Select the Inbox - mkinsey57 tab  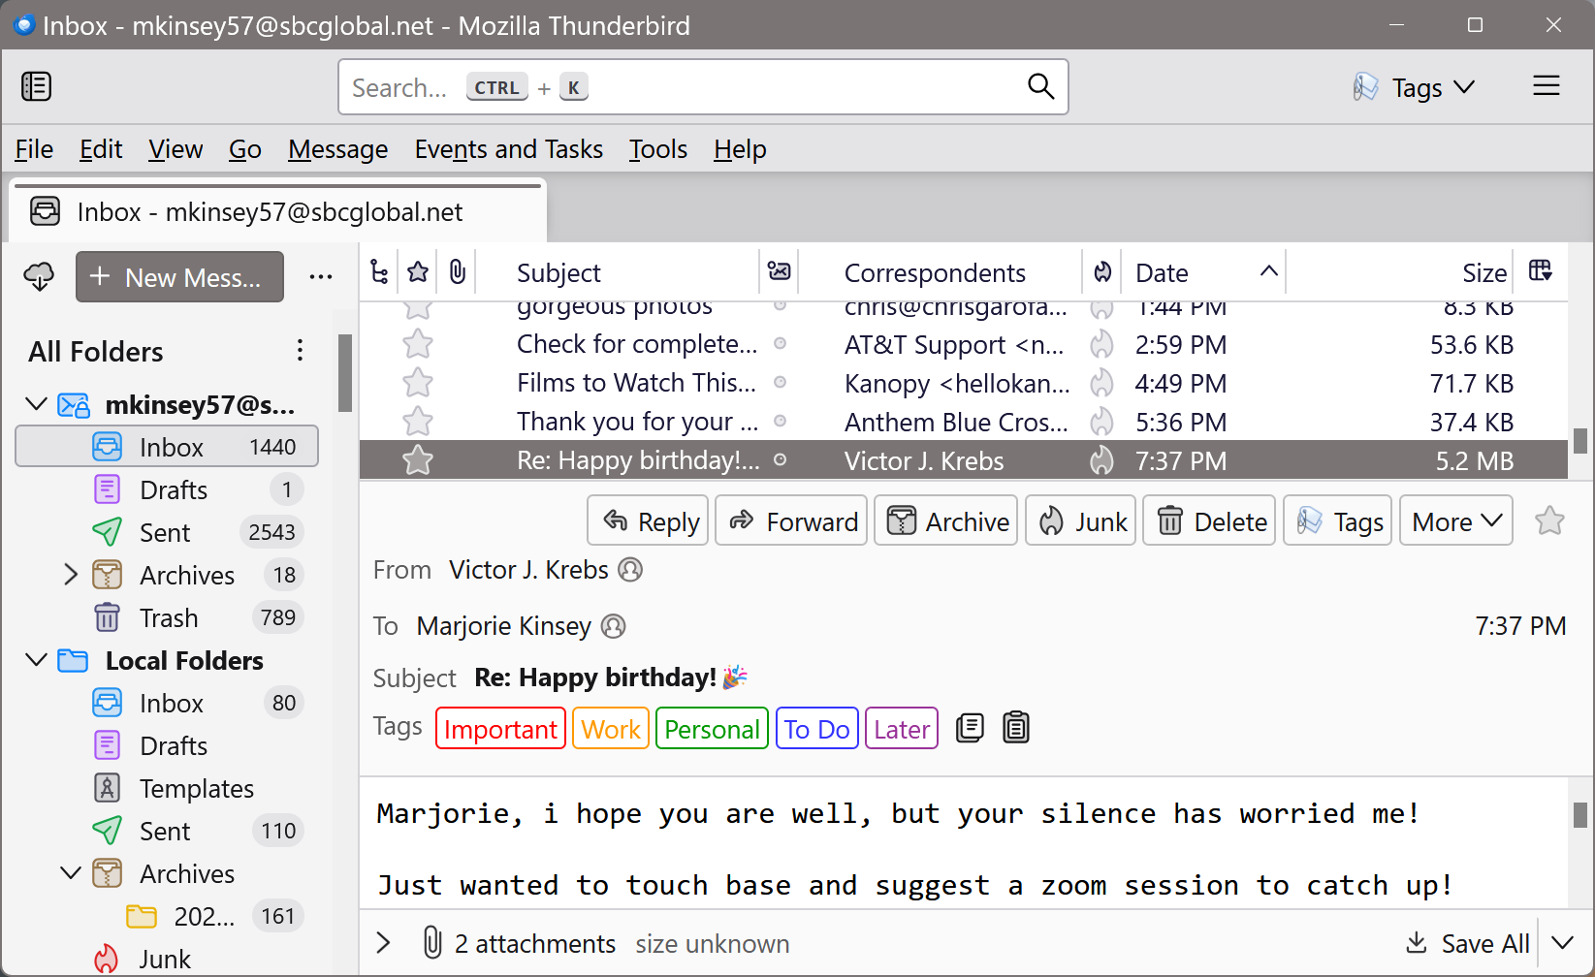277,211
